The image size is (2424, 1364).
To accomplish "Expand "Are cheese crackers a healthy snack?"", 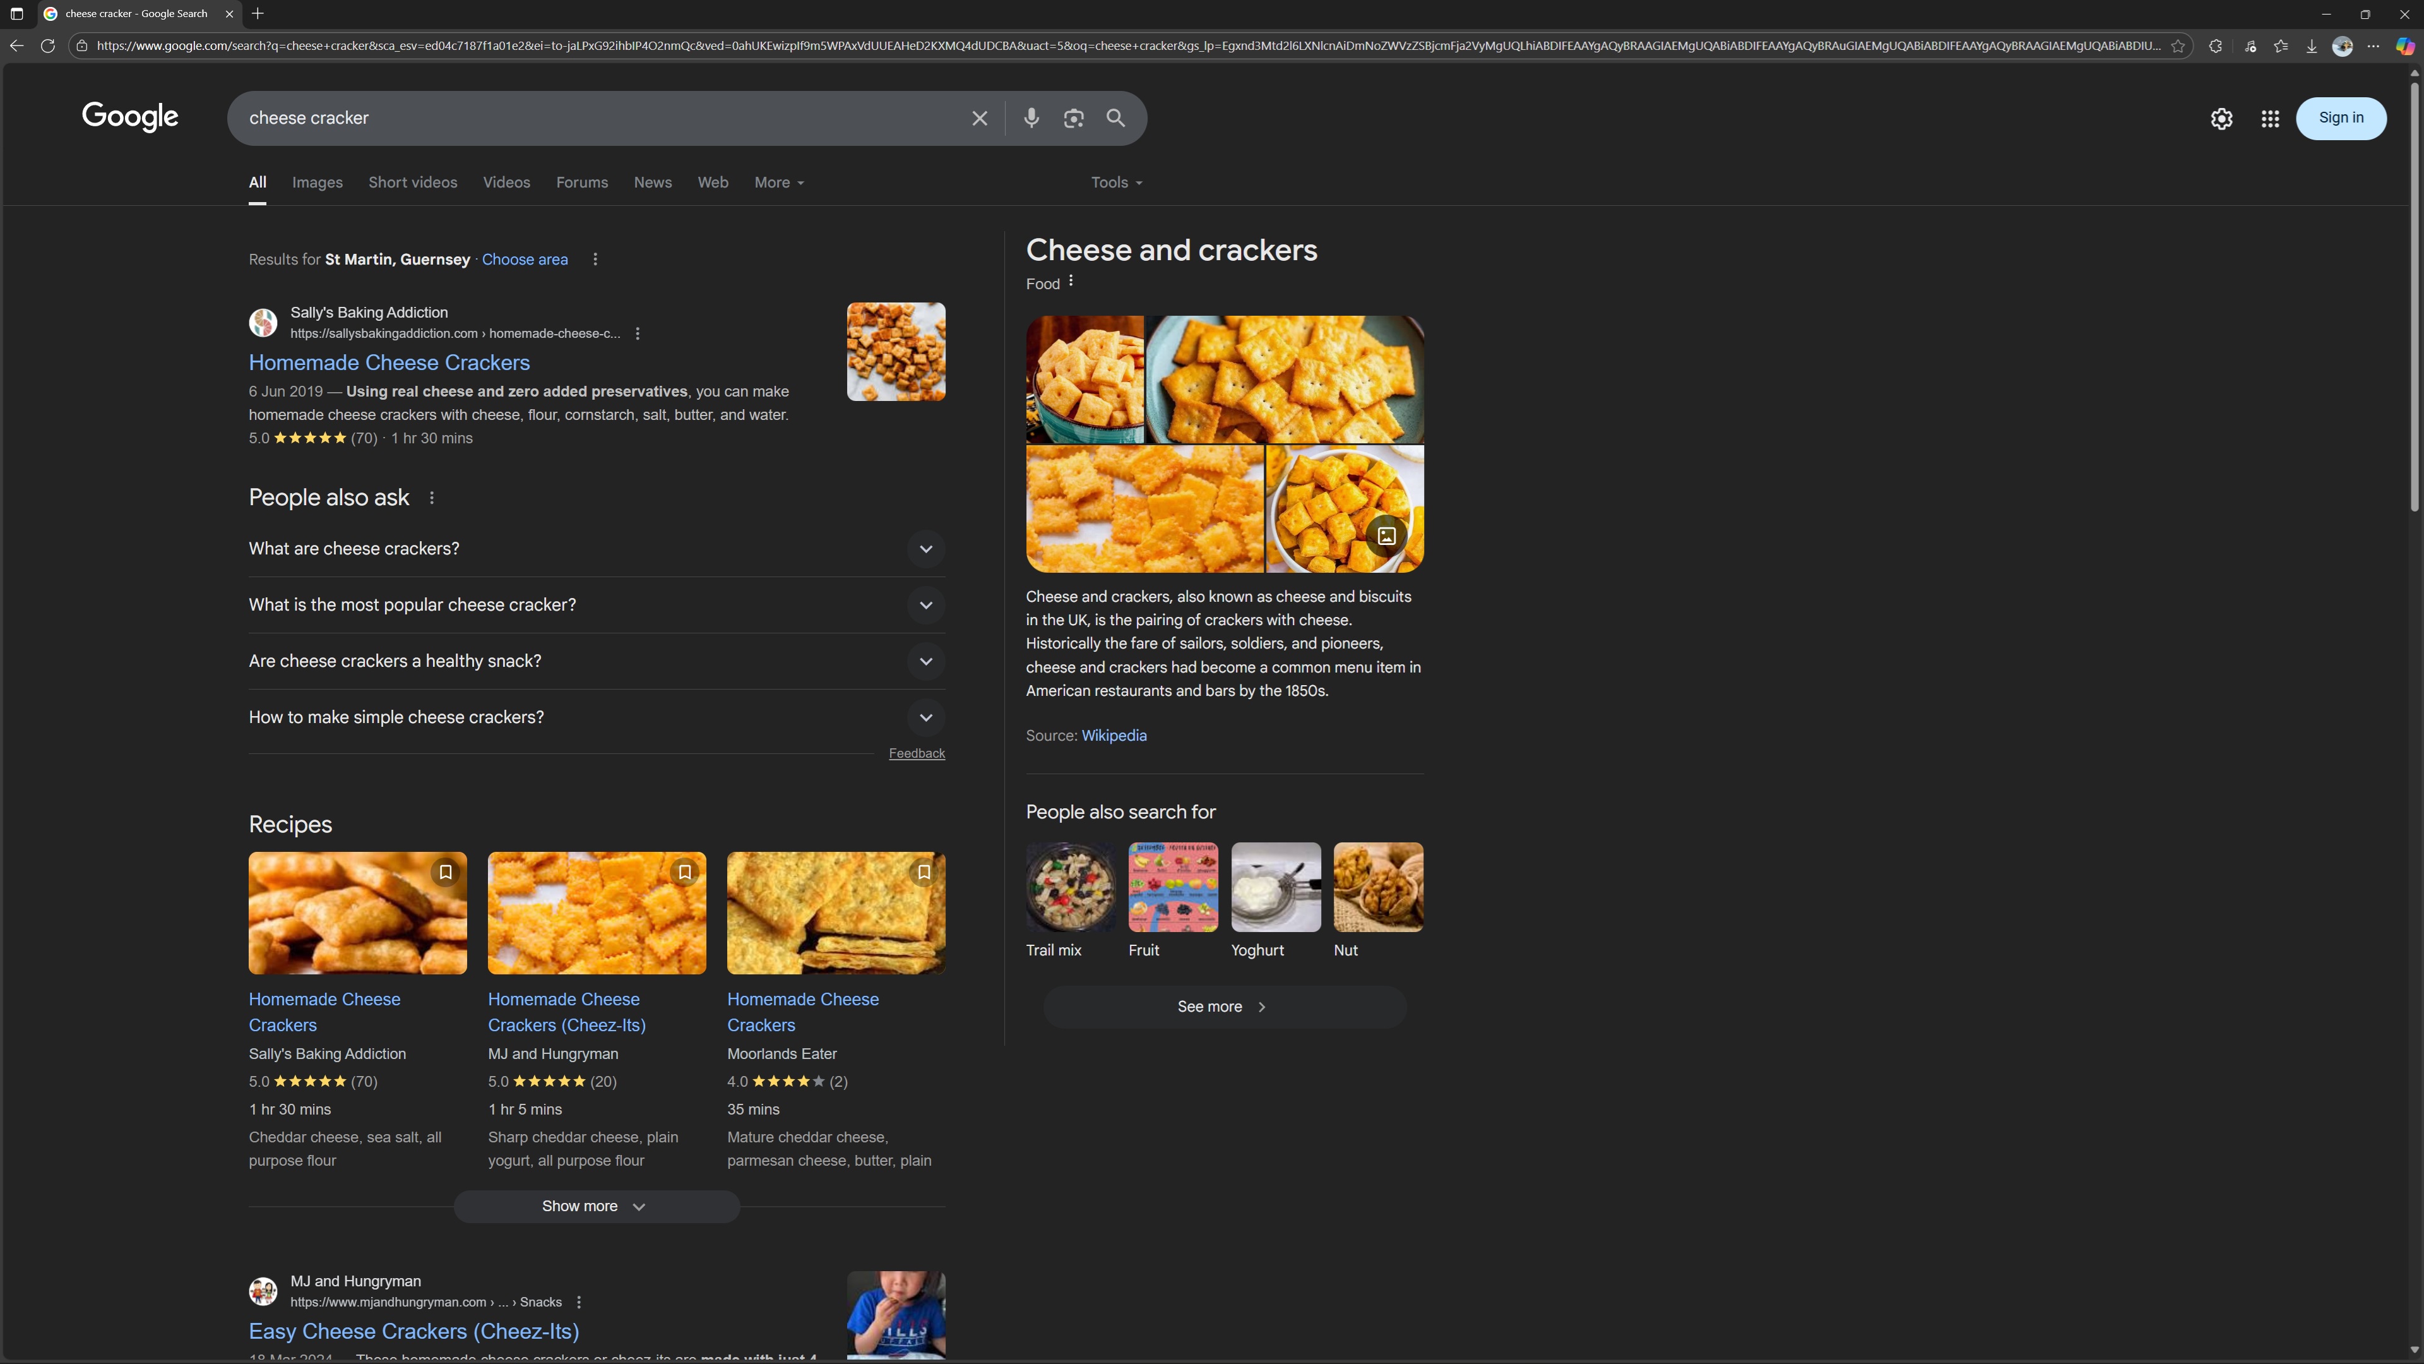I will (x=926, y=661).
